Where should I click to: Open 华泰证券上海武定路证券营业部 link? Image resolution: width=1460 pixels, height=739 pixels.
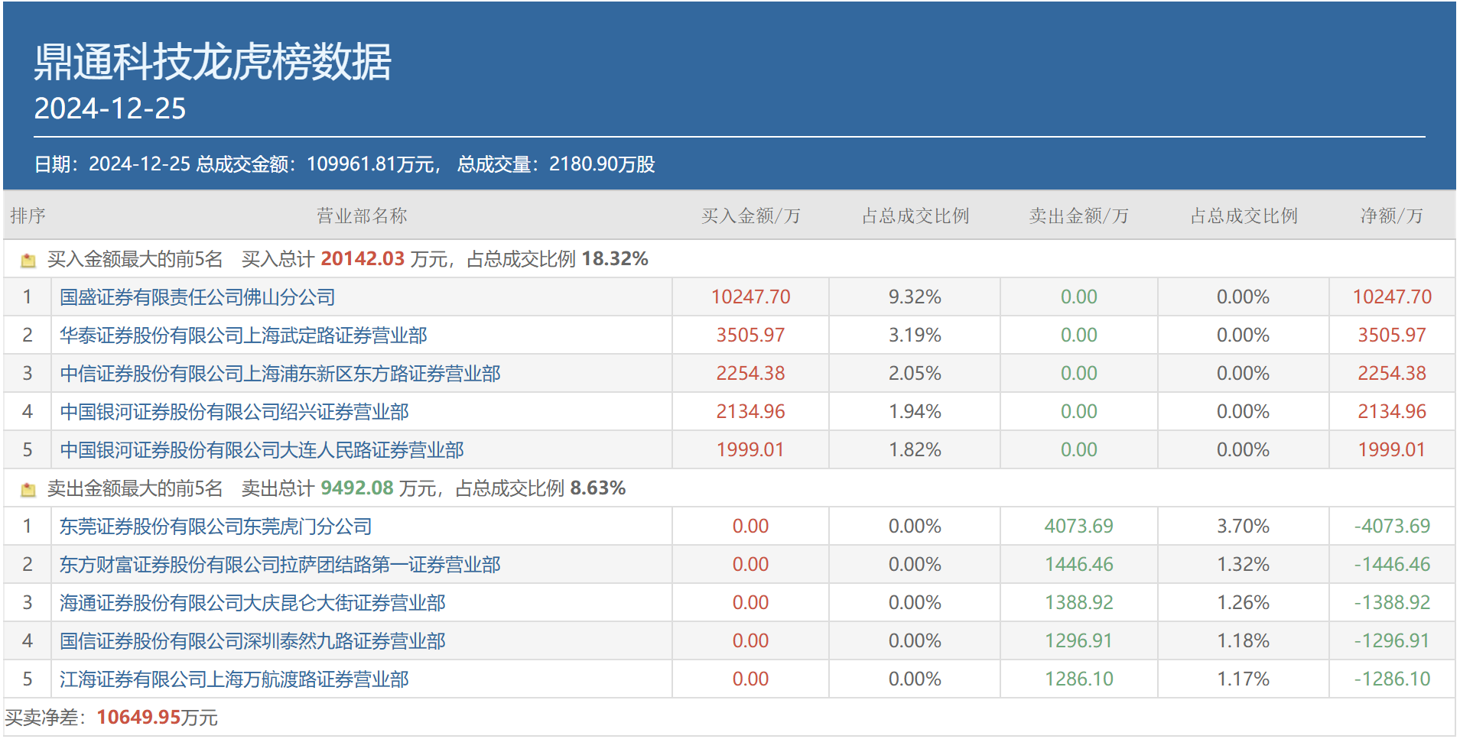[x=243, y=335]
